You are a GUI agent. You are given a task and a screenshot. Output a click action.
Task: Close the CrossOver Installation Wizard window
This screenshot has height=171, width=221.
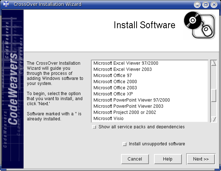214,5
